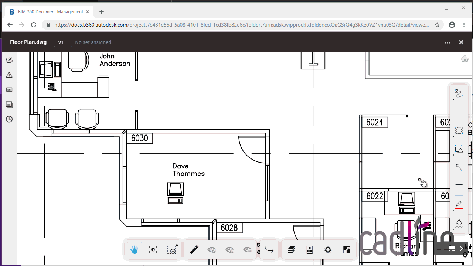Select the BIM 360 Document Management tab

(x=50, y=12)
